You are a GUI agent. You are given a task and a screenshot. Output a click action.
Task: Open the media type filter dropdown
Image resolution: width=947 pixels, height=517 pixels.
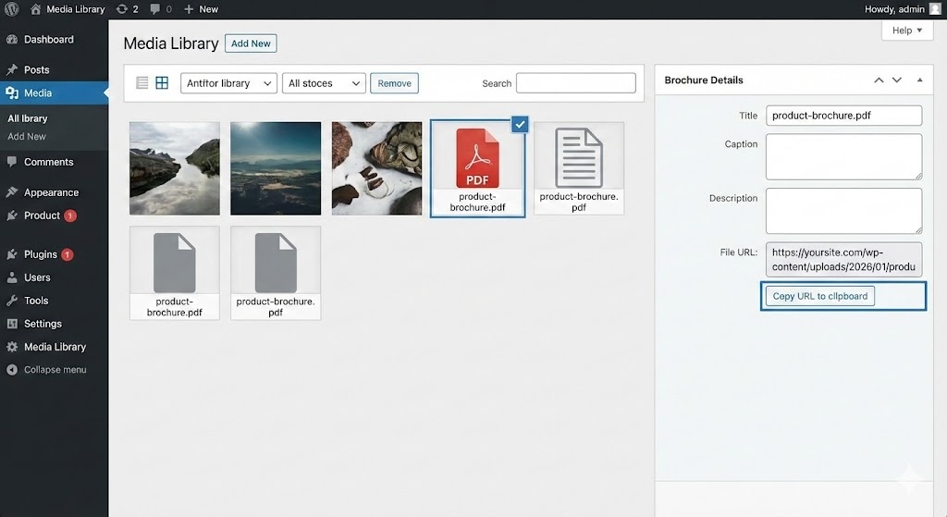[x=228, y=83]
